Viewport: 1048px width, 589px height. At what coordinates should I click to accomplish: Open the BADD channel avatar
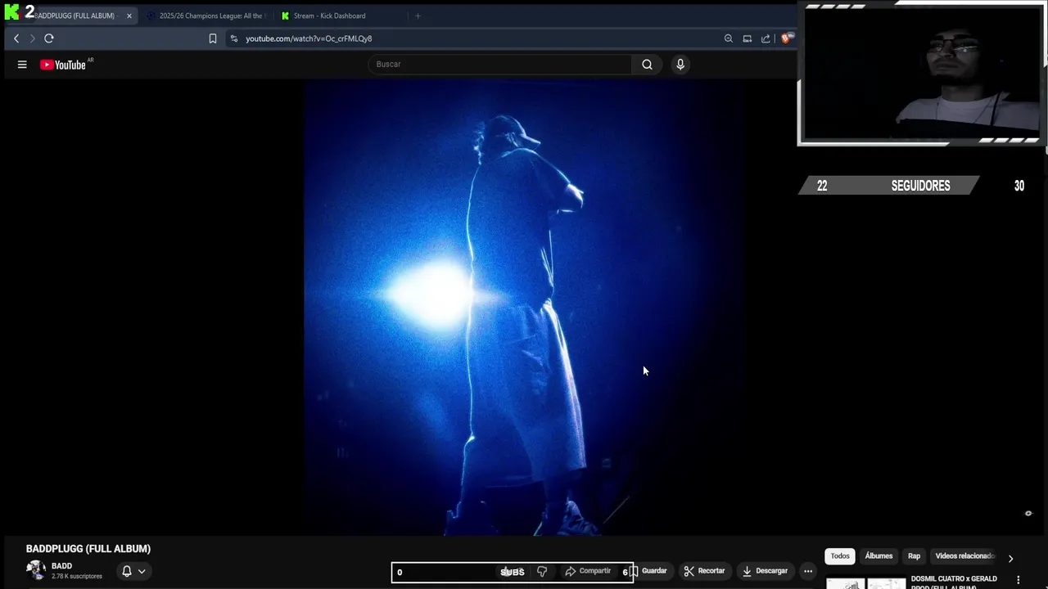36,570
